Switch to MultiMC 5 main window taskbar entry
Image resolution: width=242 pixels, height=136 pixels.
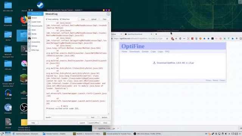point(87,134)
